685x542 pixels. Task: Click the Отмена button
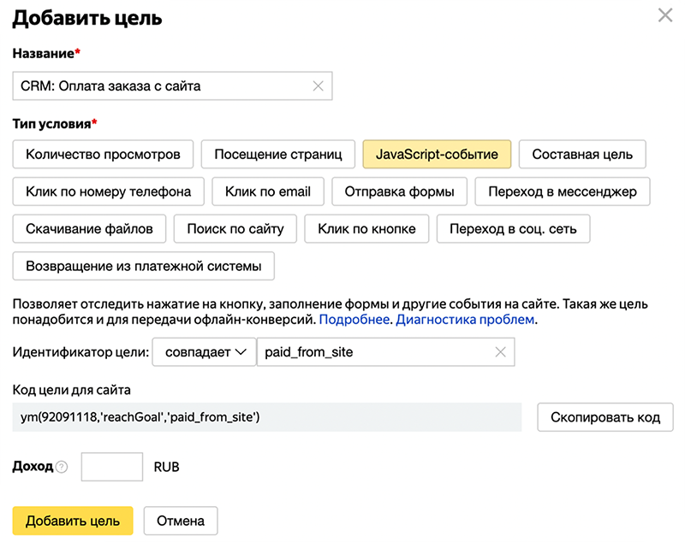181,521
